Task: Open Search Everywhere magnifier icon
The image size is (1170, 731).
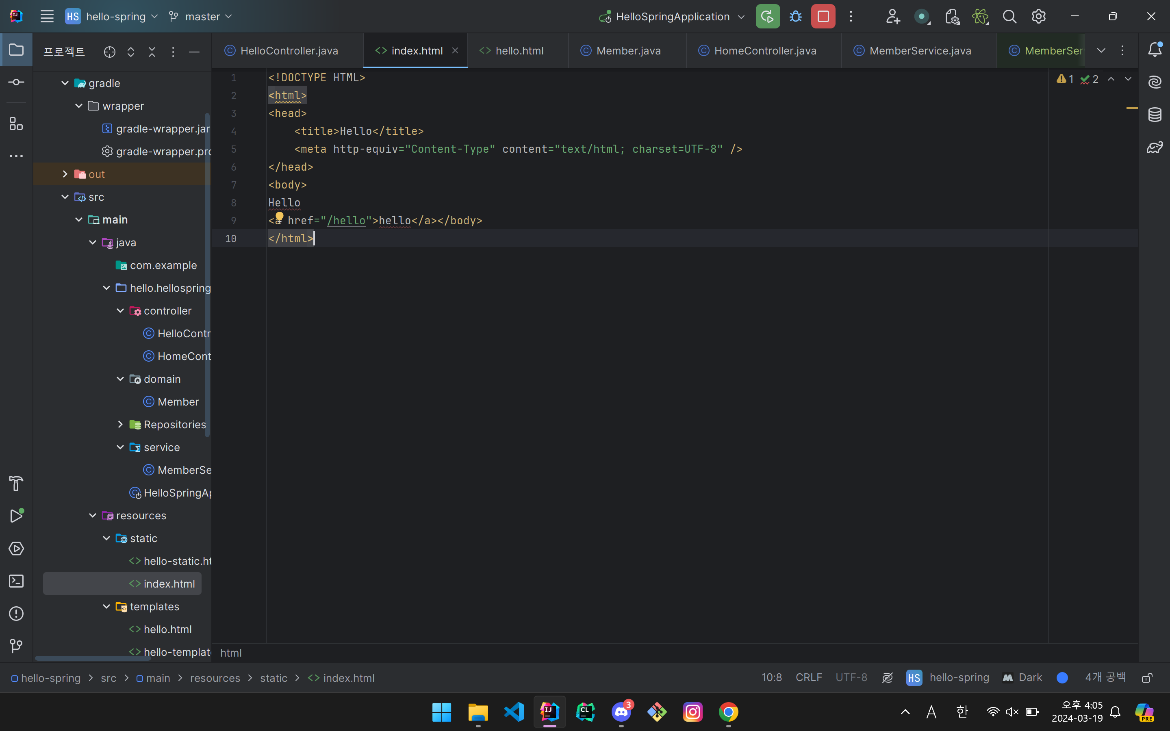Action: pos(1009,16)
